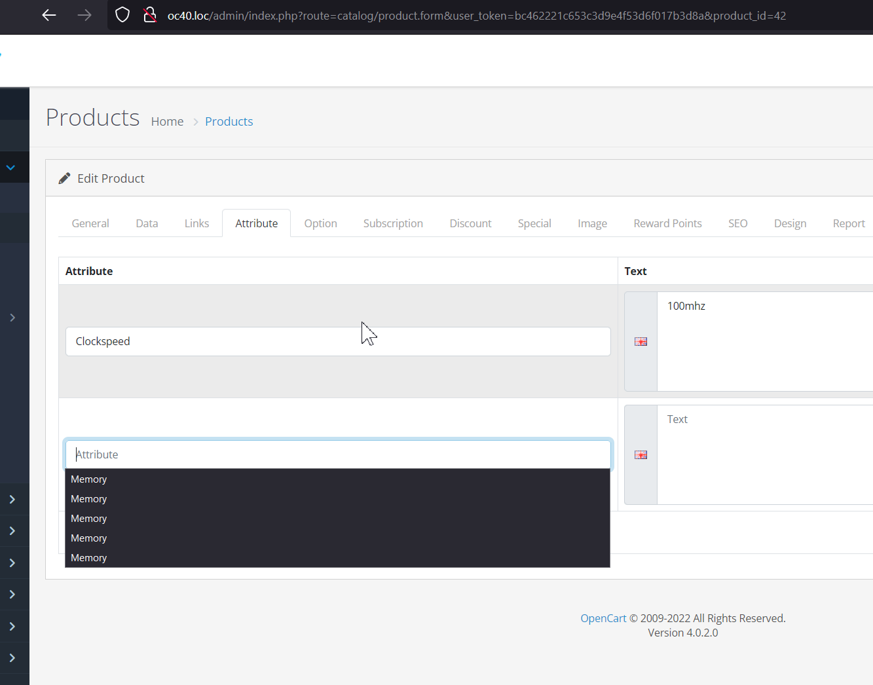The width and height of the screenshot is (873, 685).
Task: Click the browser forward arrow
Action: pos(84,14)
